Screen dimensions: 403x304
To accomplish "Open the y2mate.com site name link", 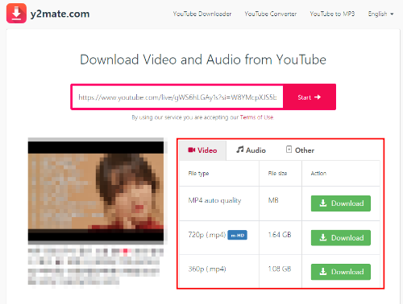I will 60,14.
